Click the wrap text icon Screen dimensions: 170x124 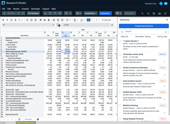tap(27, 20)
